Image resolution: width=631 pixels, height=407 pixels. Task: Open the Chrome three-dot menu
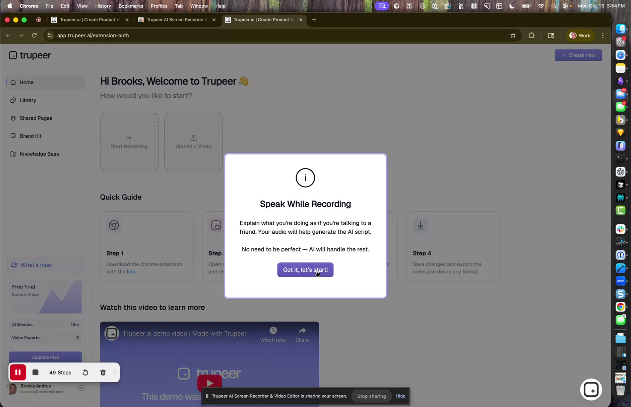pos(603,35)
